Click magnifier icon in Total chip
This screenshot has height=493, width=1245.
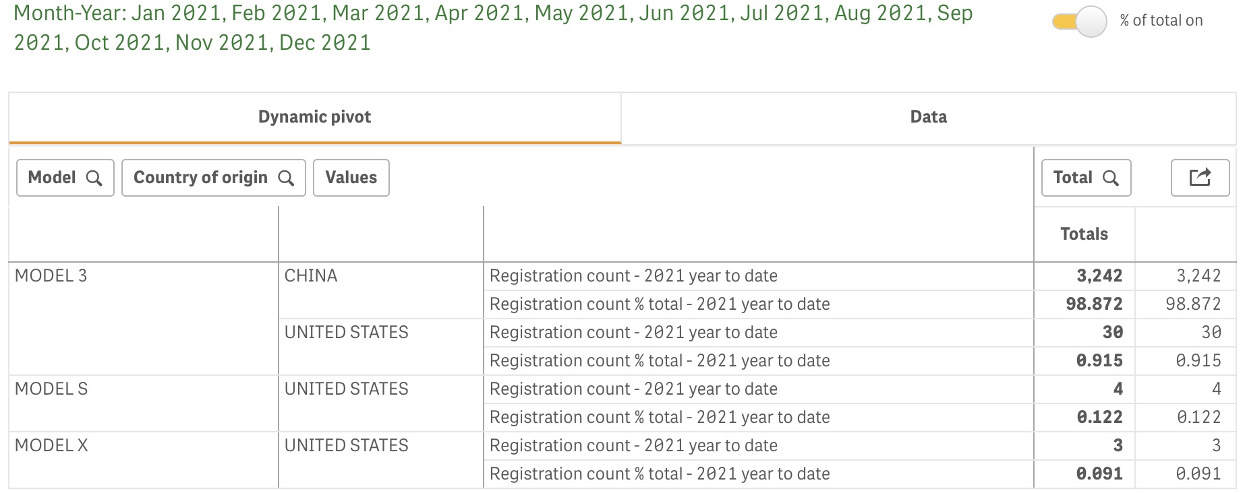point(1110,178)
